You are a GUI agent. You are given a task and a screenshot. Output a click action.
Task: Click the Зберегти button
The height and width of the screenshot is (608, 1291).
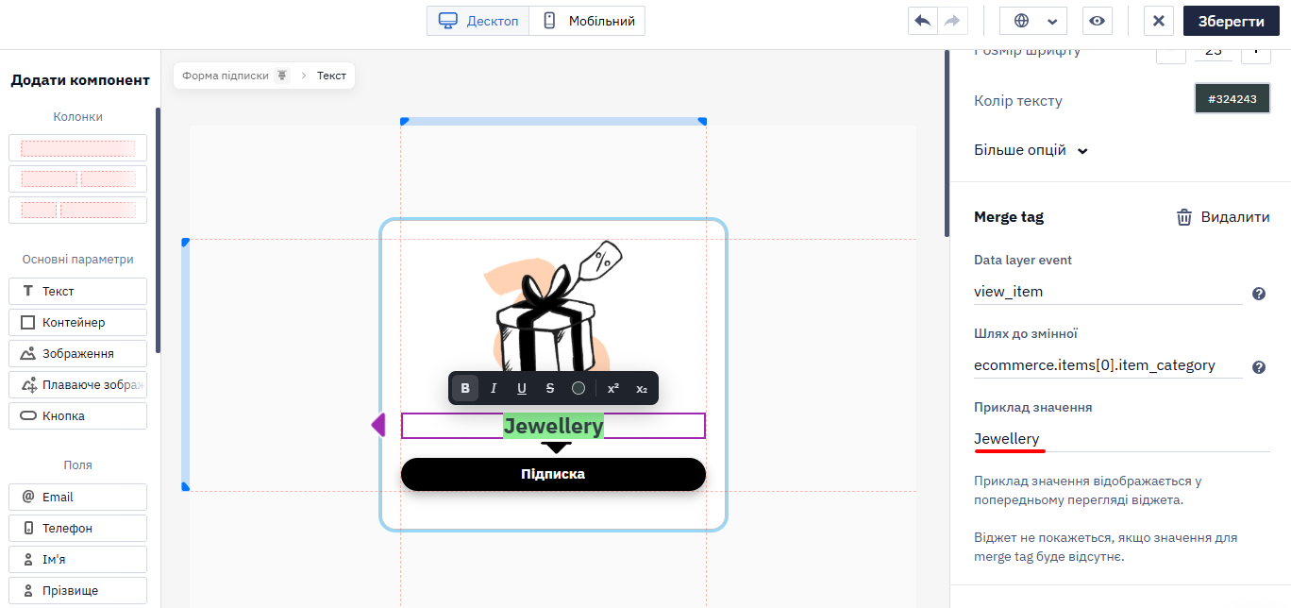(x=1232, y=21)
